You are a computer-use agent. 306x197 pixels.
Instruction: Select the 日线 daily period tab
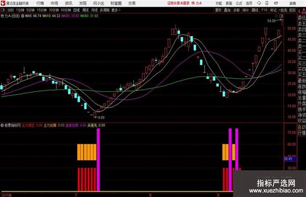76,10
